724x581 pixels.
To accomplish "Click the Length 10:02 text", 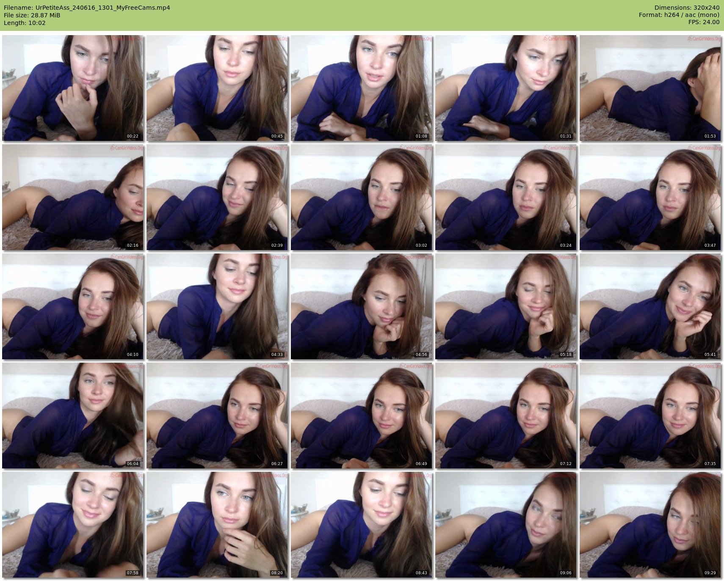I will click(25, 23).
